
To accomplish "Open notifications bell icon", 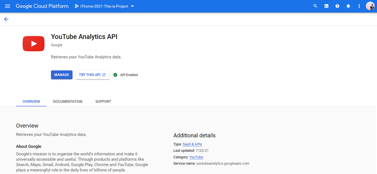I will (348, 6).
